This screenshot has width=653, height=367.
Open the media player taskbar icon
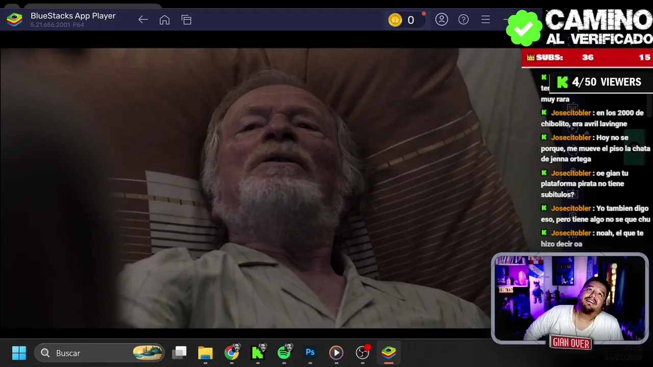pos(336,353)
